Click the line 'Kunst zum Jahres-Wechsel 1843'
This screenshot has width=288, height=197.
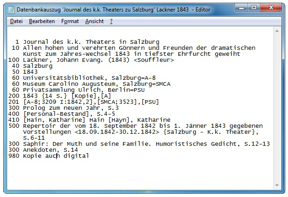[131, 54]
